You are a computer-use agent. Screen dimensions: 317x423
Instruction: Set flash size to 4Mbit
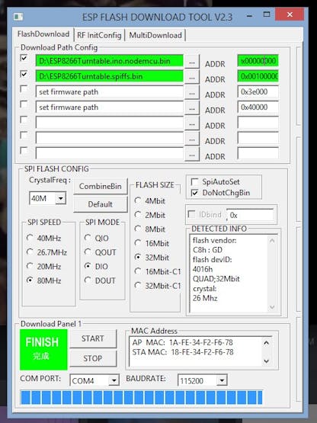[x=149, y=200]
